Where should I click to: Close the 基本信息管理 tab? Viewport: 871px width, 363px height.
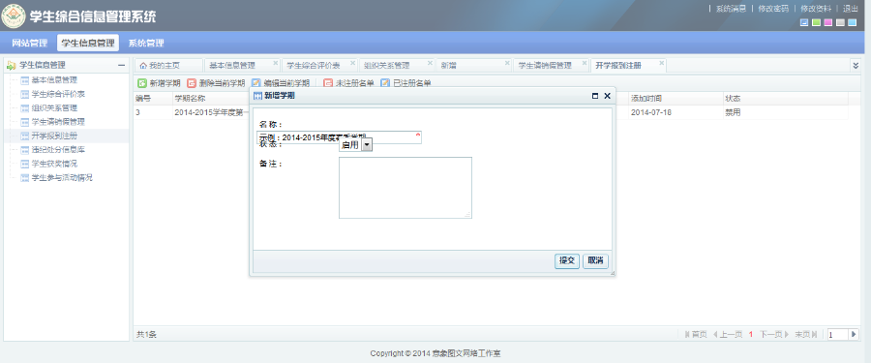(x=276, y=63)
